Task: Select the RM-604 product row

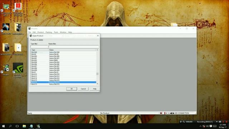Action: pyautogui.click(x=63, y=62)
